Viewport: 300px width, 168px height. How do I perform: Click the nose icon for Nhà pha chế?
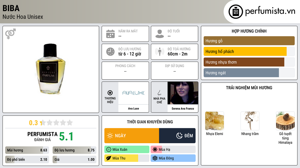coord(159,93)
